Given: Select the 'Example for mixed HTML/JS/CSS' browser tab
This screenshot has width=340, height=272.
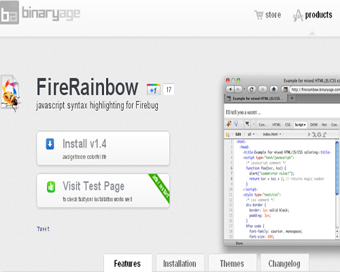Looking at the screenshot, I should 256,99.
